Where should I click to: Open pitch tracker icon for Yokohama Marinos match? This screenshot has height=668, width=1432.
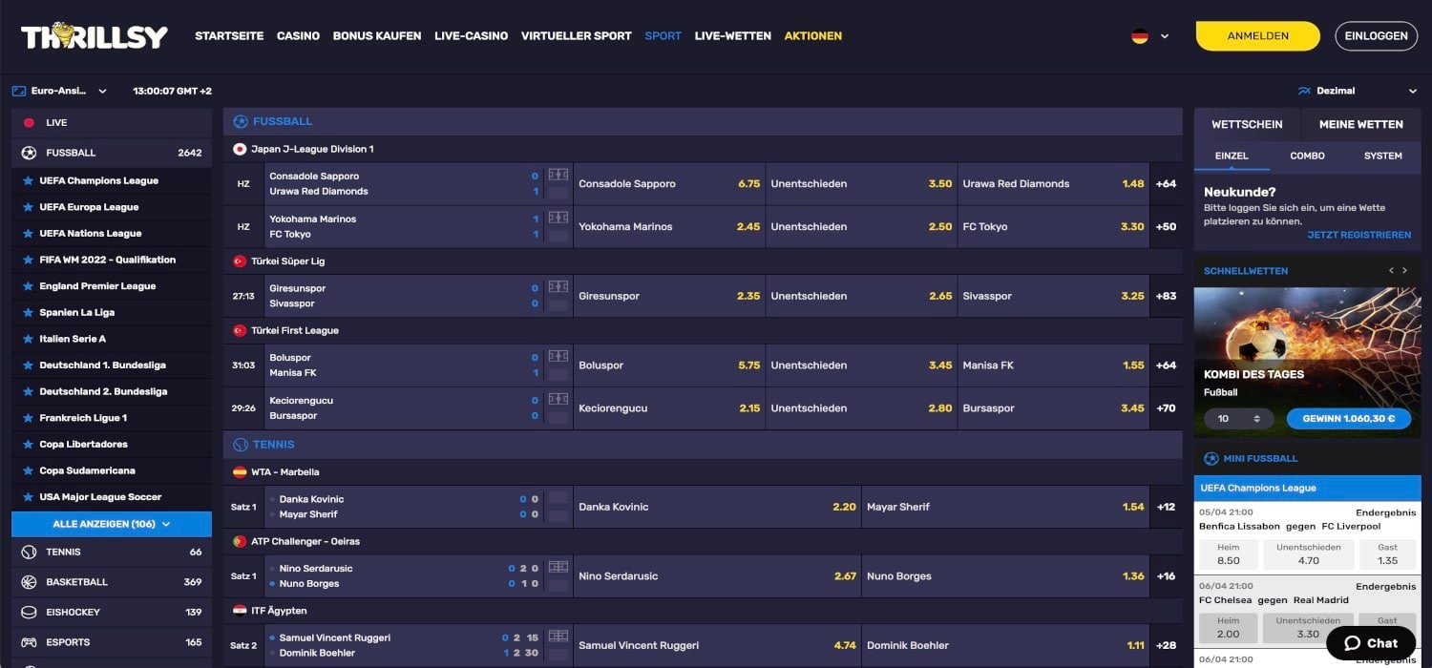coord(558,219)
